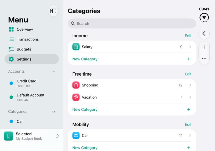Image resolution: width=215 pixels, height=151 pixels.
Task: Edit the Free time group
Action: click(188, 74)
